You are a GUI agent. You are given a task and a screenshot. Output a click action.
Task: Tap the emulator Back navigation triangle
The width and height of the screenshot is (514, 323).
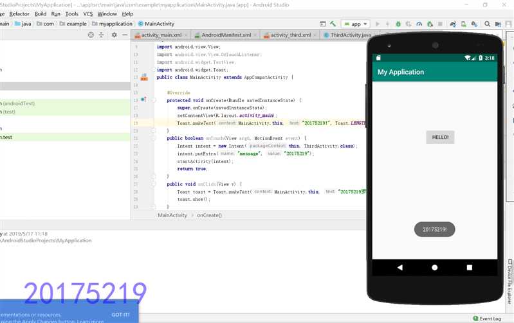(x=400, y=267)
